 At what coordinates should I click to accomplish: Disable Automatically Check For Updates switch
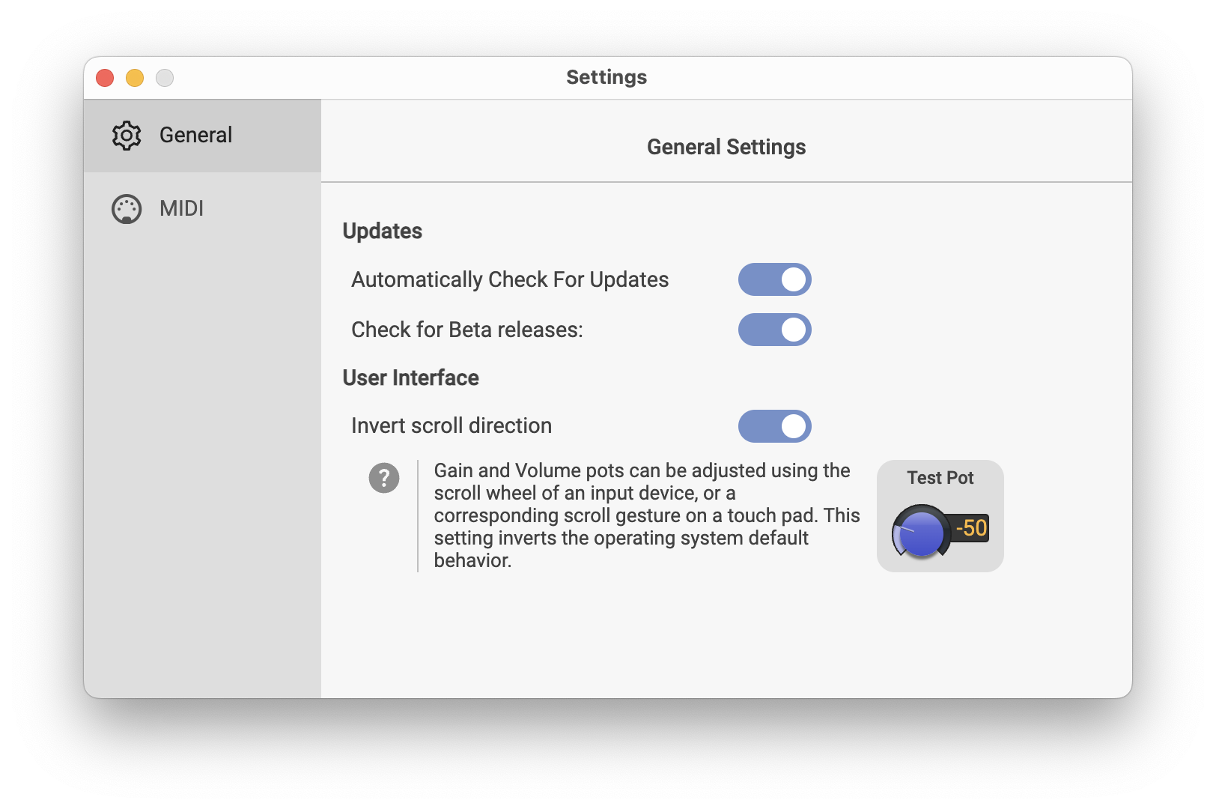coord(774,279)
